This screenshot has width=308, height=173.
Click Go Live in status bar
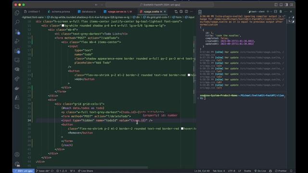click(260, 171)
